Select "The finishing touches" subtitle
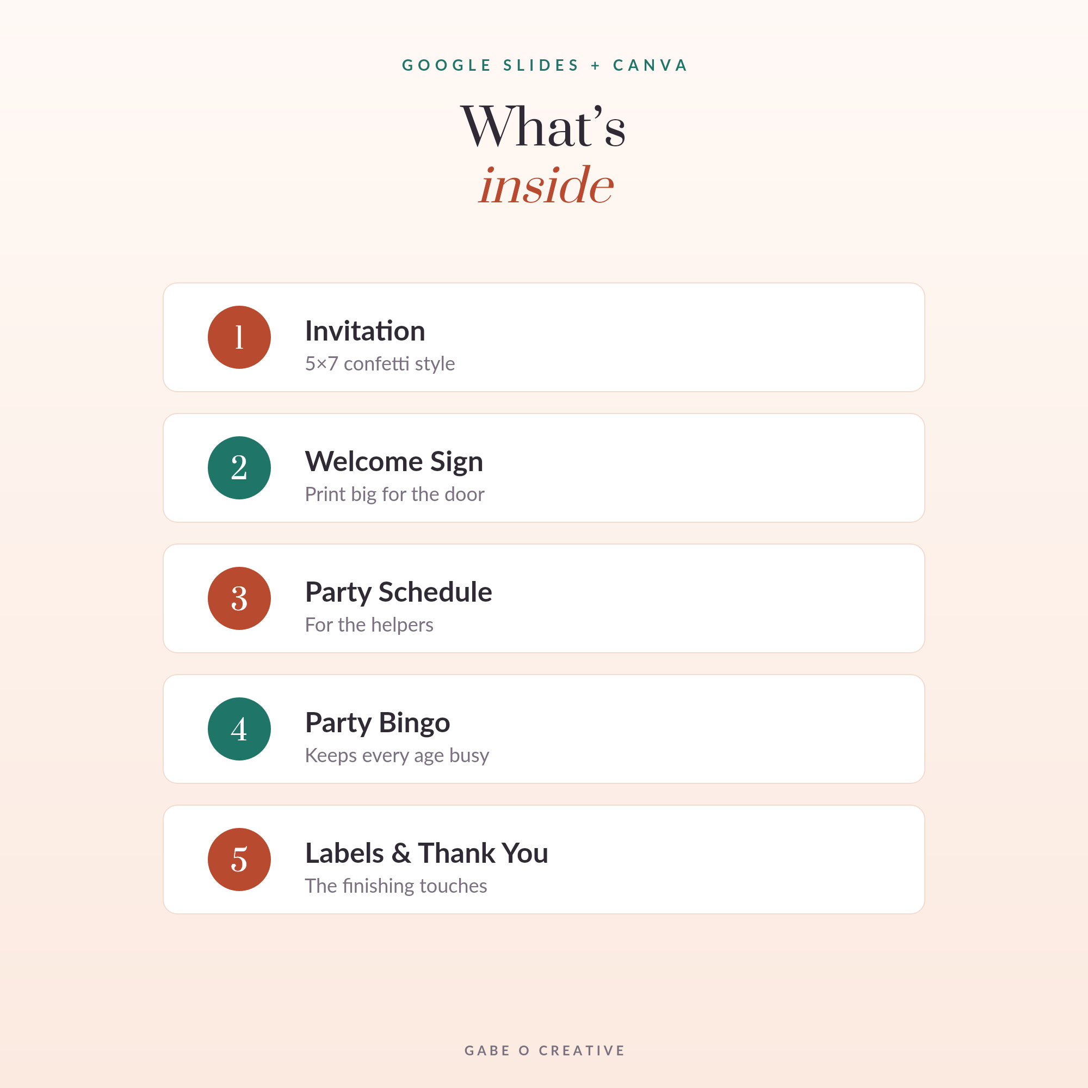The width and height of the screenshot is (1088, 1088). pos(396,886)
